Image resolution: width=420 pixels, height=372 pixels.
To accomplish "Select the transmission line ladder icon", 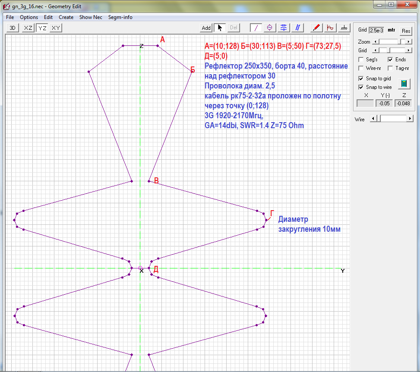I will point(297,28).
